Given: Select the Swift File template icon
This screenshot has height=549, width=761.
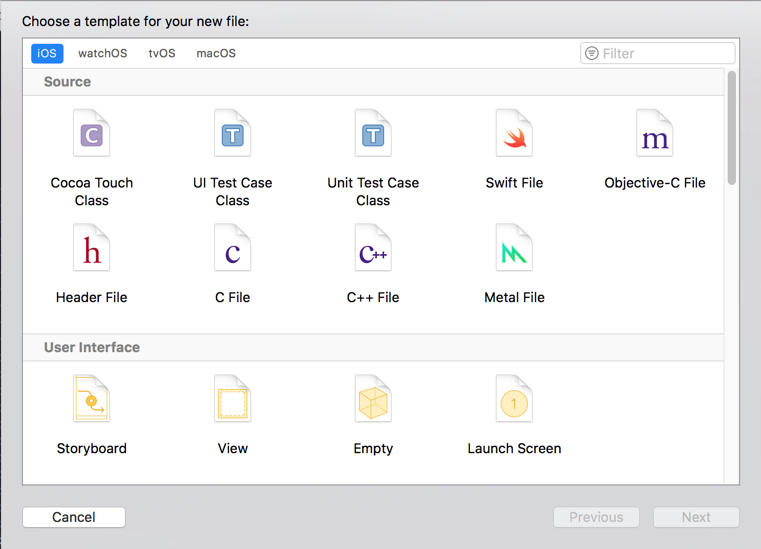Looking at the screenshot, I should [x=514, y=133].
